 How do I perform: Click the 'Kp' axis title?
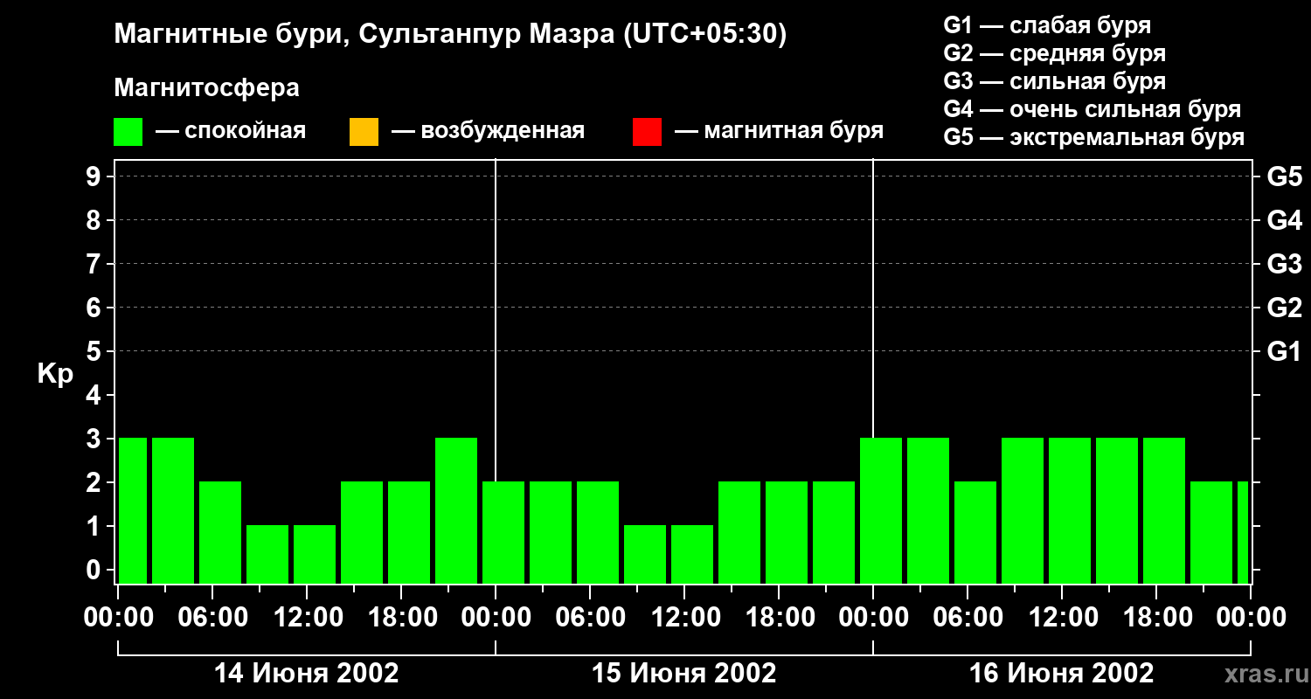[x=55, y=374]
